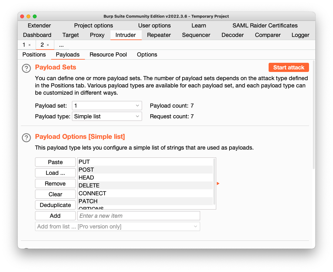Image resolution: width=333 pixels, height=272 pixels.
Task: Click the Add button
Action: (x=55, y=216)
